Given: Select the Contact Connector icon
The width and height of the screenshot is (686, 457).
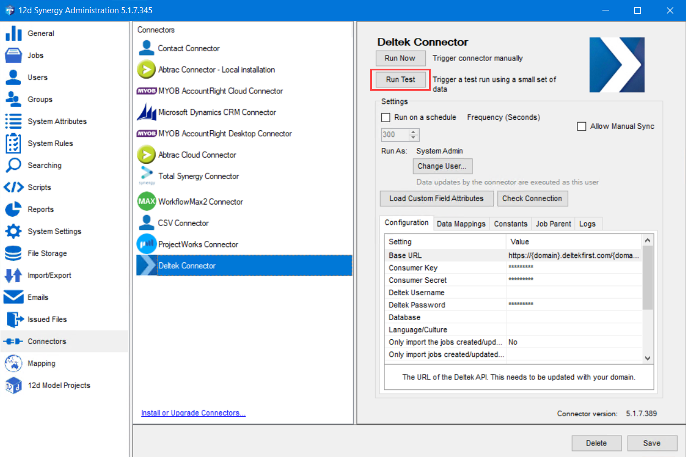Looking at the screenshot, I should [146, 48].
